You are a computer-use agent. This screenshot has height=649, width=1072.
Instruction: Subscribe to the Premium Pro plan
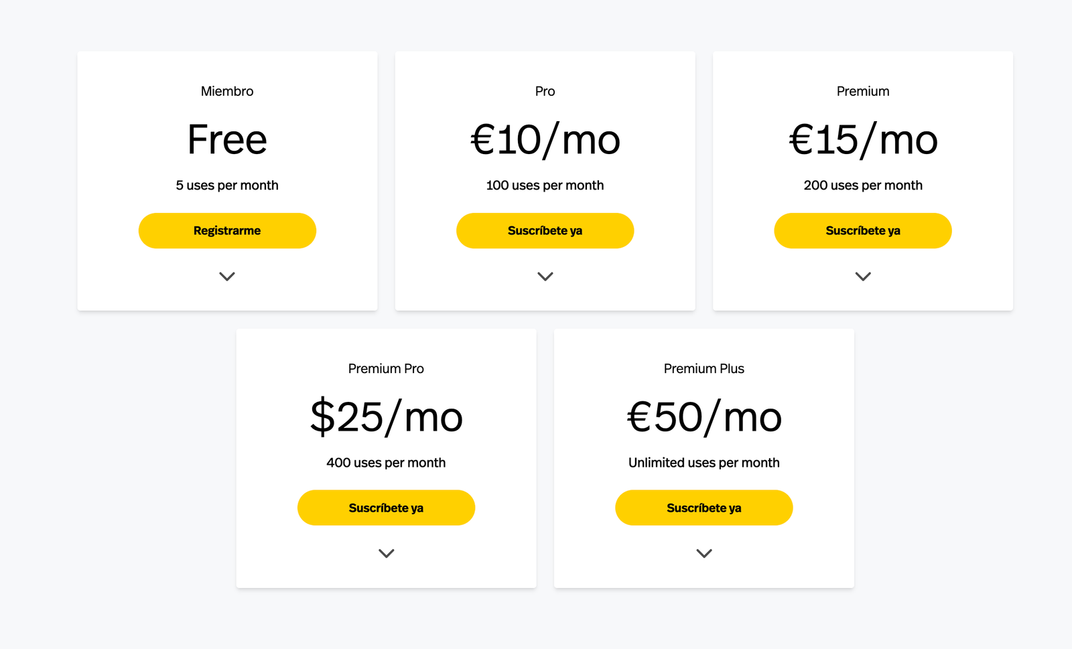386,508
